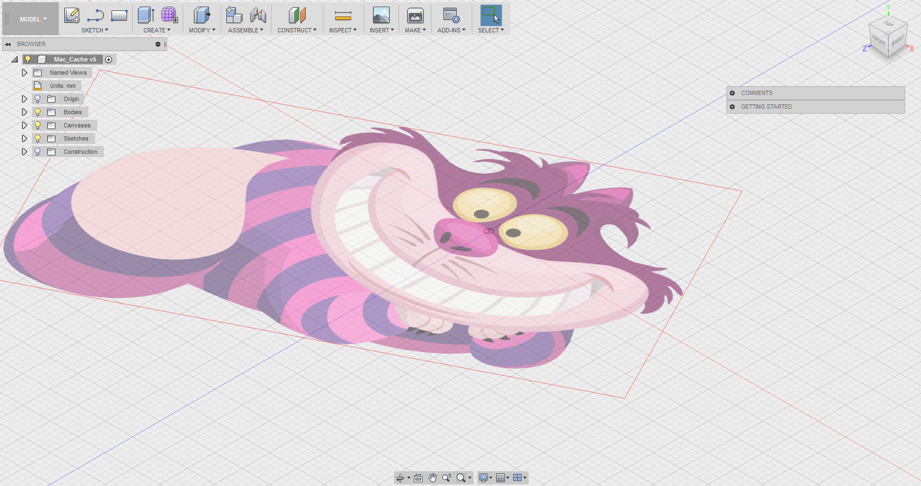Image resolution: width=921 pixels, height=486 pixels.
Task: Open the Orbit type dropdown arrow
Action: coord(408,478)
